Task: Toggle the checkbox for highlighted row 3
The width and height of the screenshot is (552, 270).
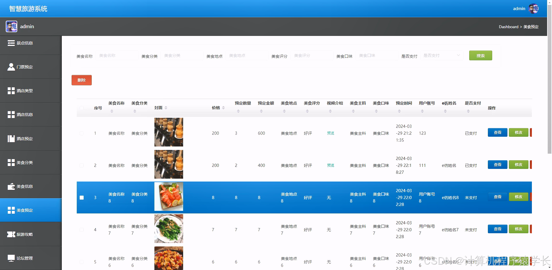Action: tap(82, 198)
